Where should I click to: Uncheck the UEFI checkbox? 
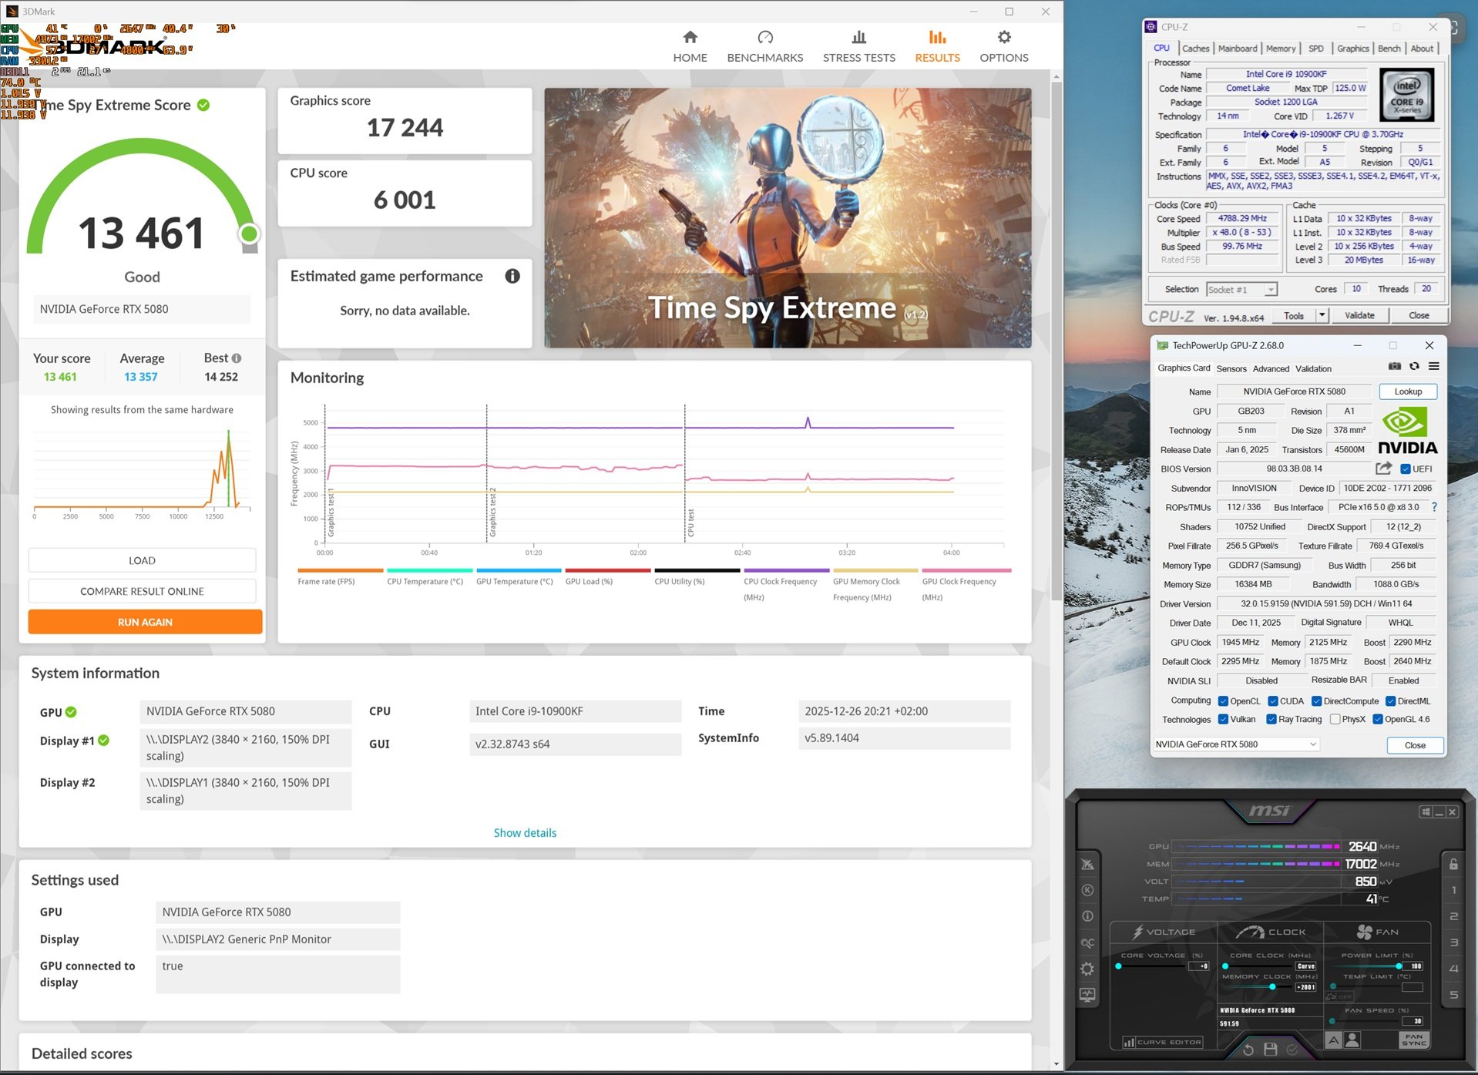click(1406, 469)
